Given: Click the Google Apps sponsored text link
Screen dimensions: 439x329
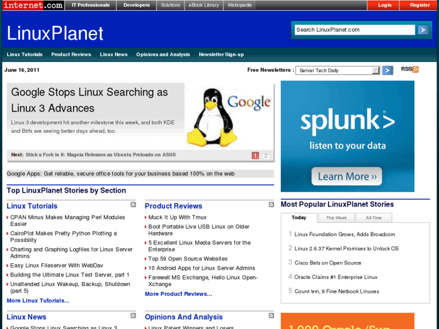Looking at the screenshot, I should point(121,174).
